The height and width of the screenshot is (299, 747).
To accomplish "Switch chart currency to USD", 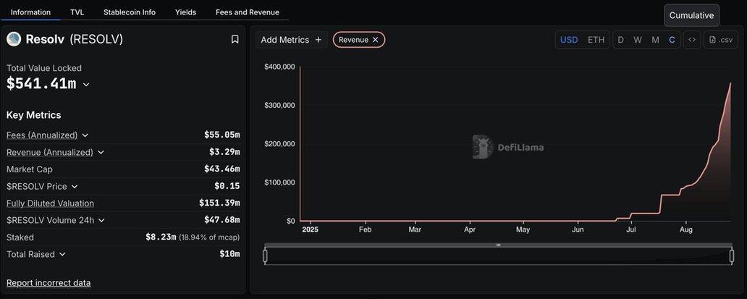I will coord(569,40).
